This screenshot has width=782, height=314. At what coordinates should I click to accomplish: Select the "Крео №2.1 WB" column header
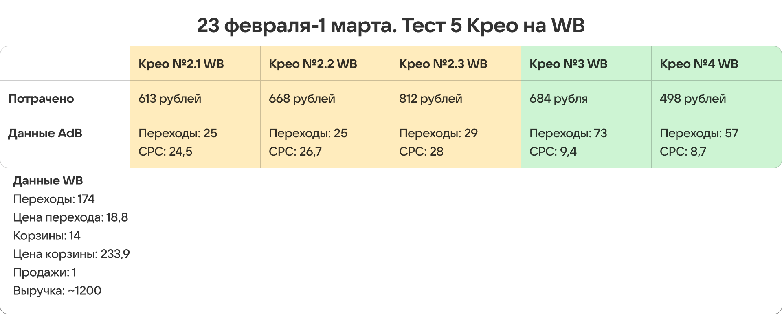click(x=181, y=64)
